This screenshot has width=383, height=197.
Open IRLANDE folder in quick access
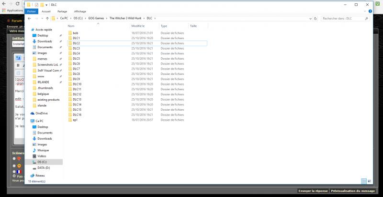pos(43,82)
